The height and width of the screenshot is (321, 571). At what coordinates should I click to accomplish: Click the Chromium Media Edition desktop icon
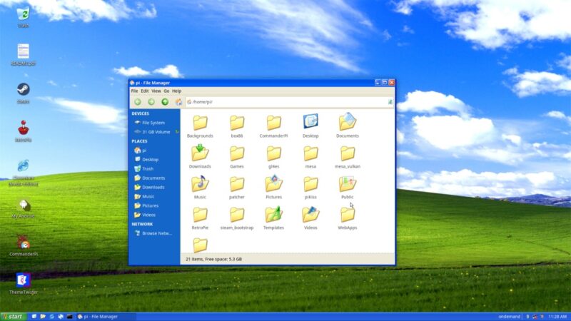[x=23, y=173]
